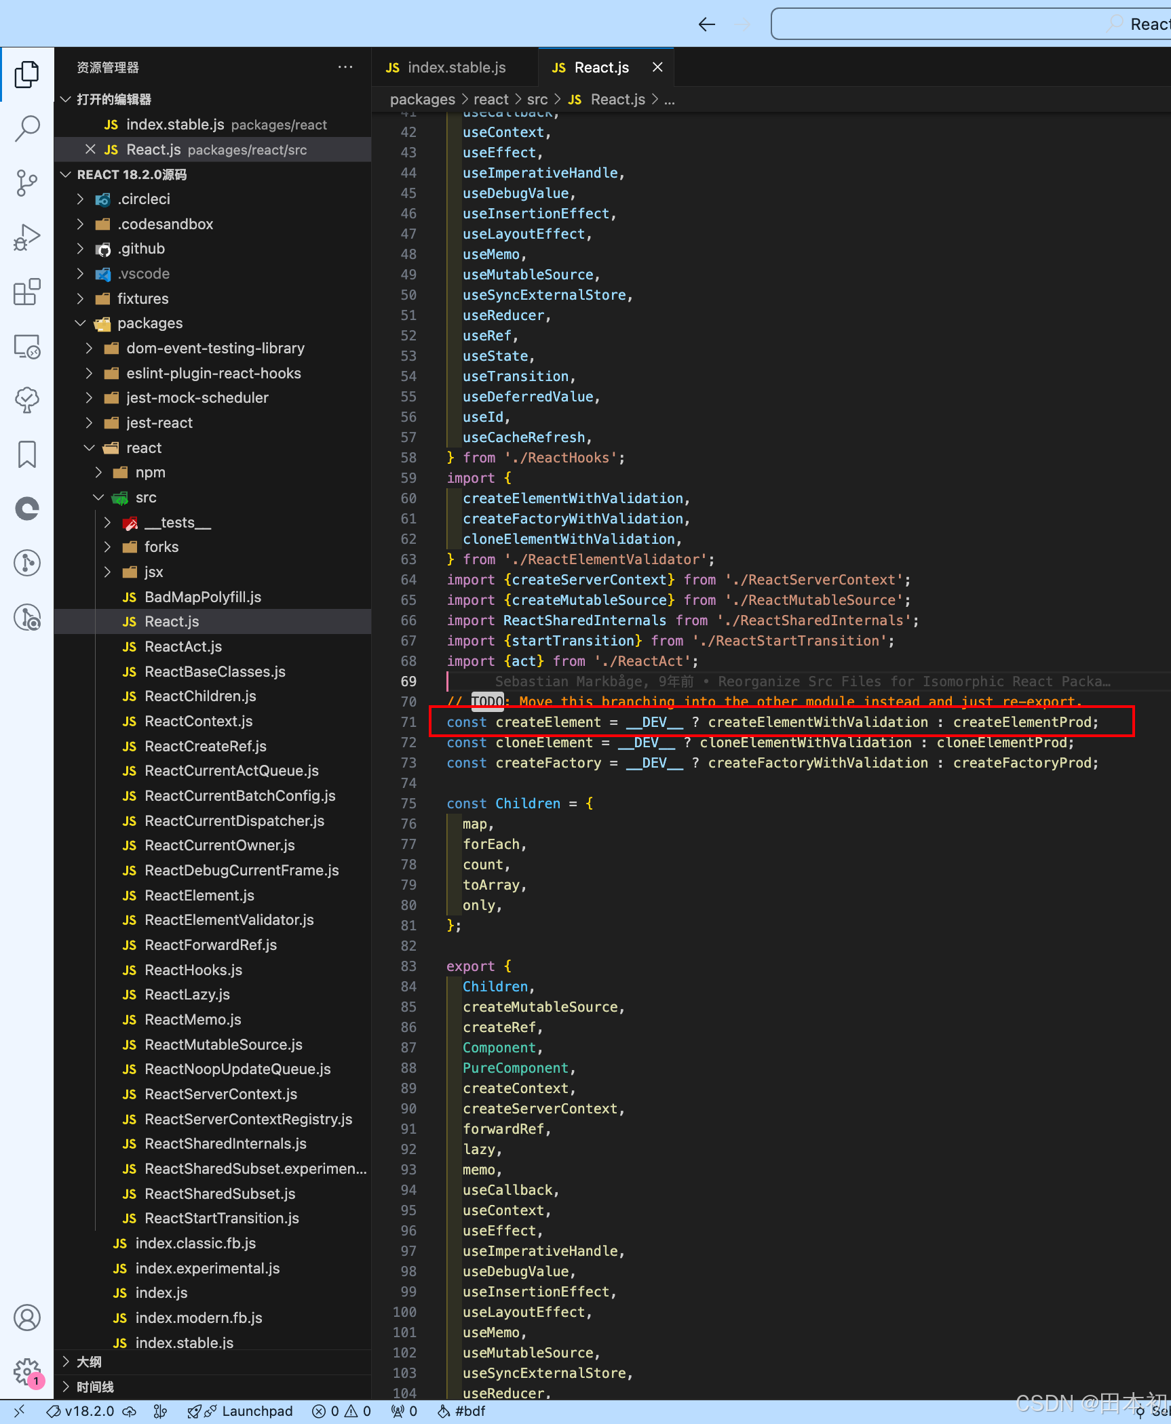Expand the Timeline (时间线) section
Screen dimensions: 1171x1424
212,1387
